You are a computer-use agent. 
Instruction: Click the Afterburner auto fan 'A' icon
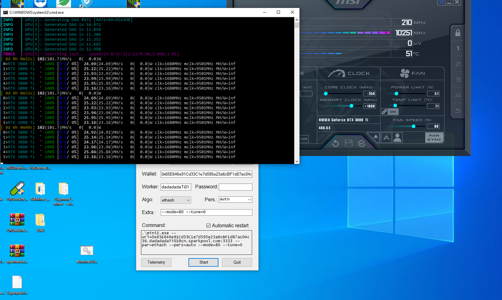tap(386, 138)
